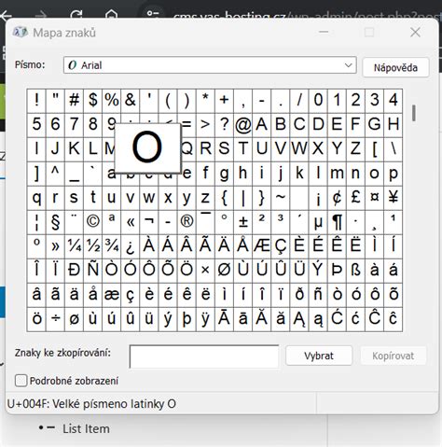The image size is (442, 447).
Task: Expand the Arial font list arrow
Action: pos(348,65)
